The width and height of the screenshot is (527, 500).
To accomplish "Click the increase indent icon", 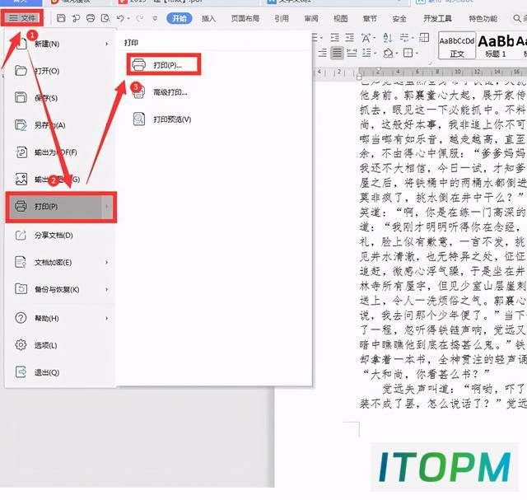I will click(350, 38).
